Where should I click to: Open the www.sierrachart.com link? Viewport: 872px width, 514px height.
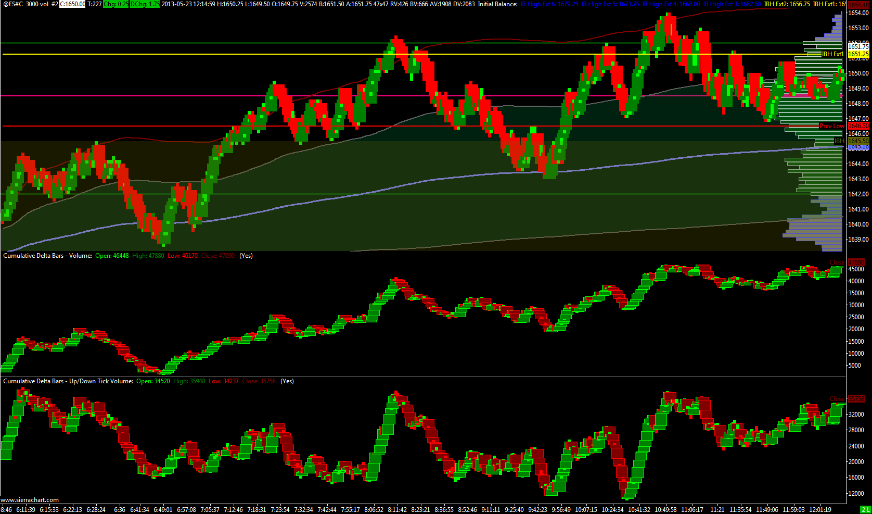point(30,500)
